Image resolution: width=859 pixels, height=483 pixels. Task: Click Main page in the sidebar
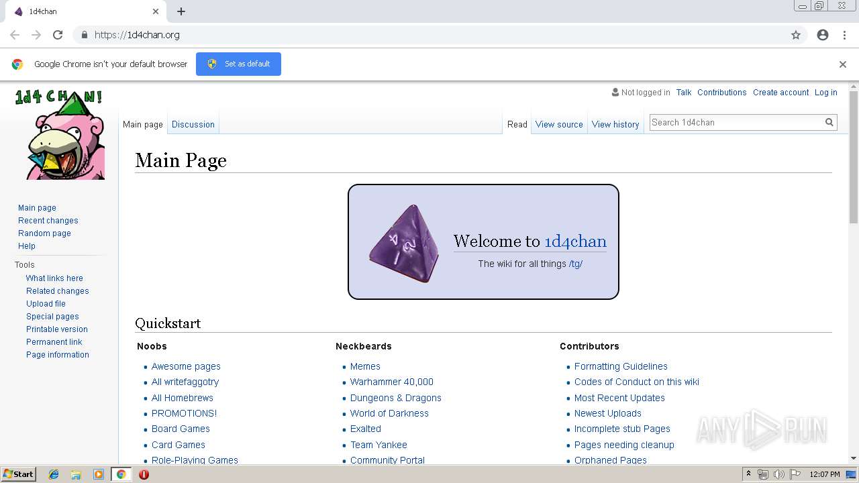pyautogui.click(x=37, y=208)
